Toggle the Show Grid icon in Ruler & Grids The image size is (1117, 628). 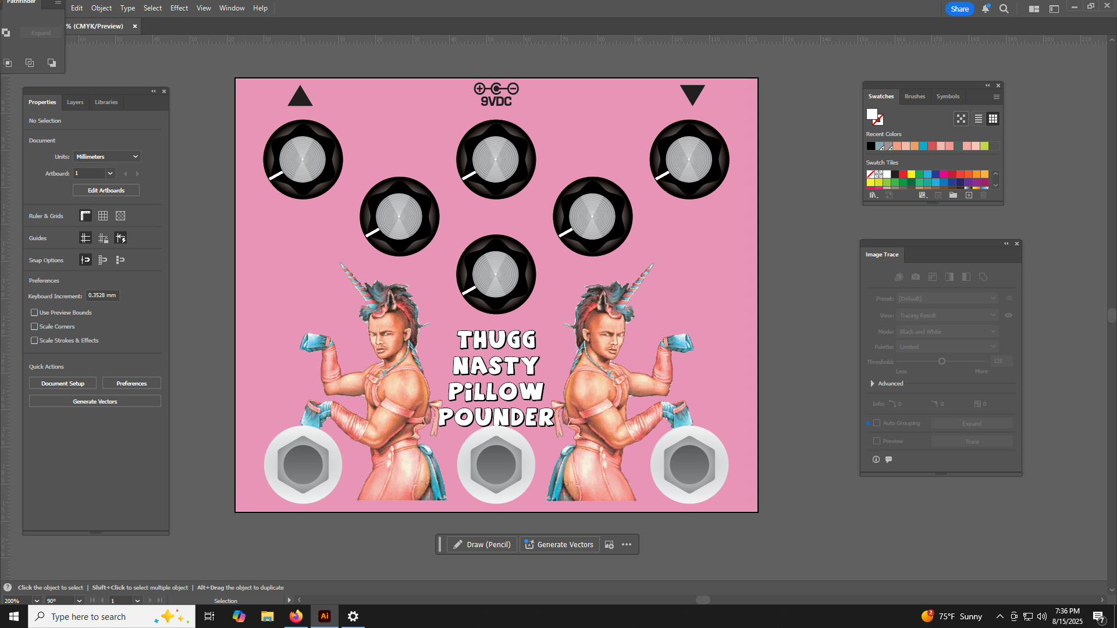(x=103, y=216)
